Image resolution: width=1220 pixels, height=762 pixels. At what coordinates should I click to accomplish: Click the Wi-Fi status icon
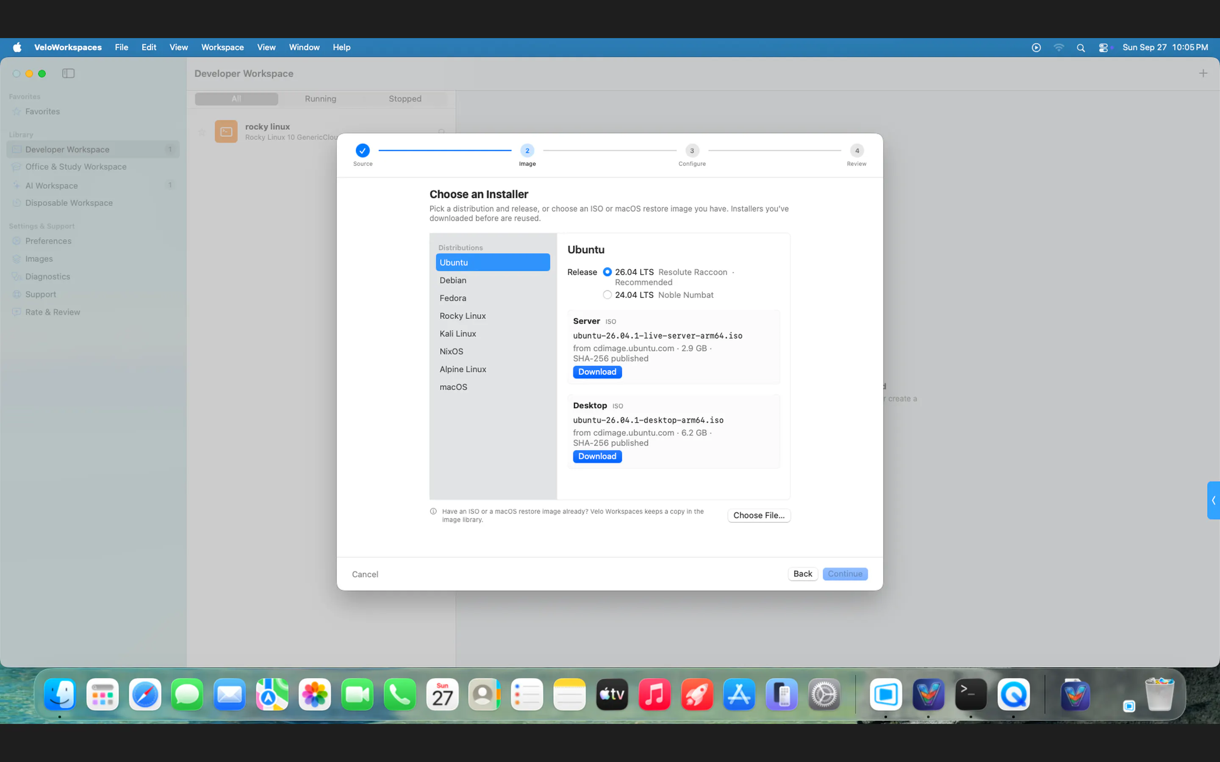coord(1058,47)
